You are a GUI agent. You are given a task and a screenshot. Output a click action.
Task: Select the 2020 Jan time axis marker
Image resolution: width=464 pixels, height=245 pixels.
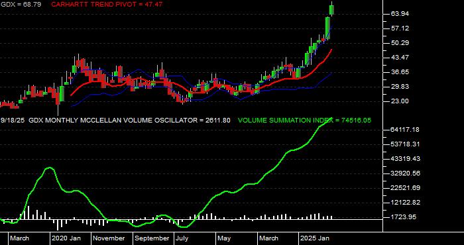pyautogui.click(x=66, y=238)
